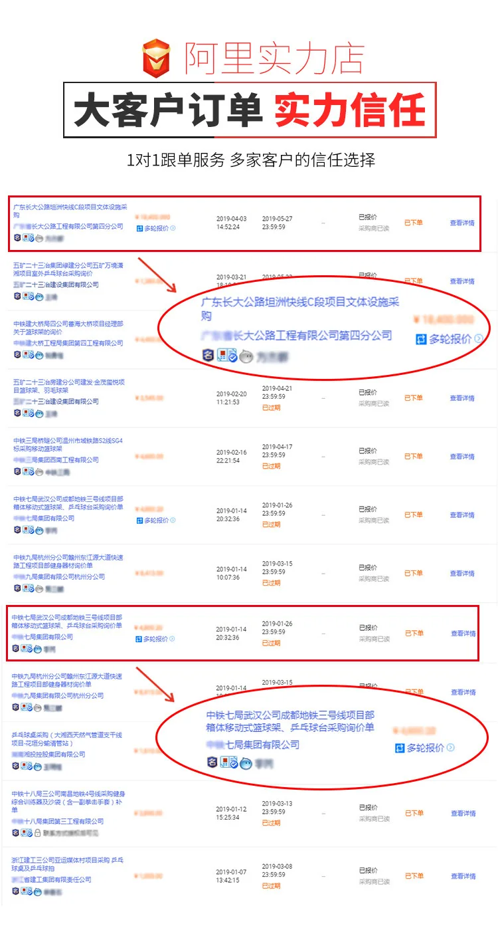Click the certification icon in 五矿绿建分公司 row
Image resolution: width=498 pixels, height=938 pixels.
click(x=28, y=296)
